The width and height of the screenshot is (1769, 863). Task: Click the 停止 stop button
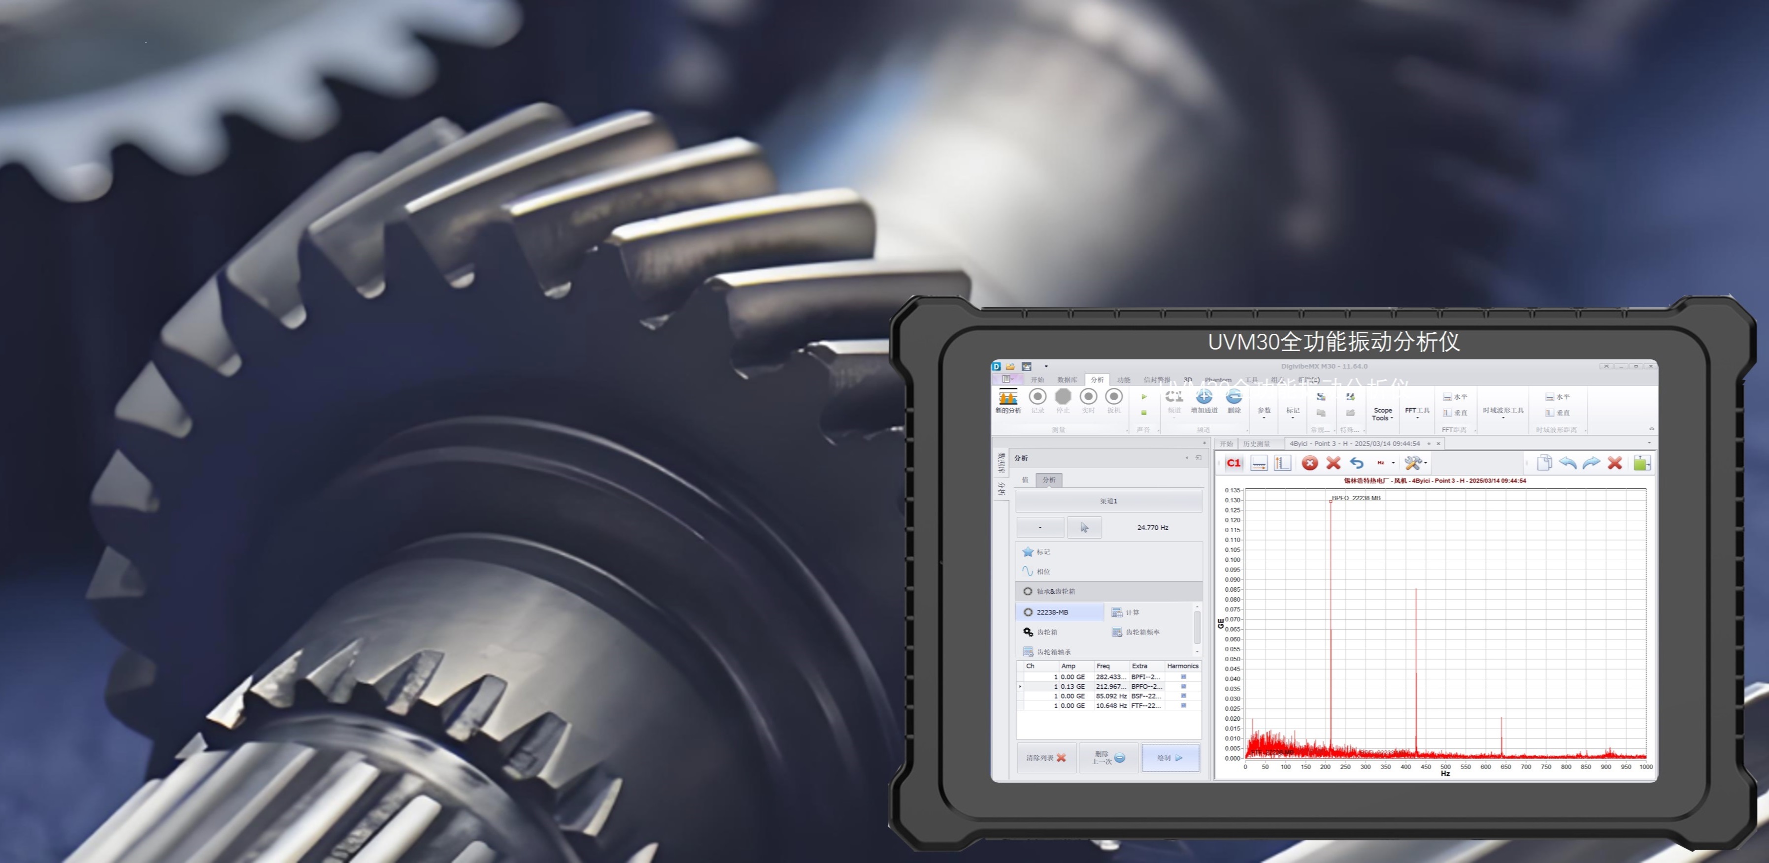tap(1063, 401)
